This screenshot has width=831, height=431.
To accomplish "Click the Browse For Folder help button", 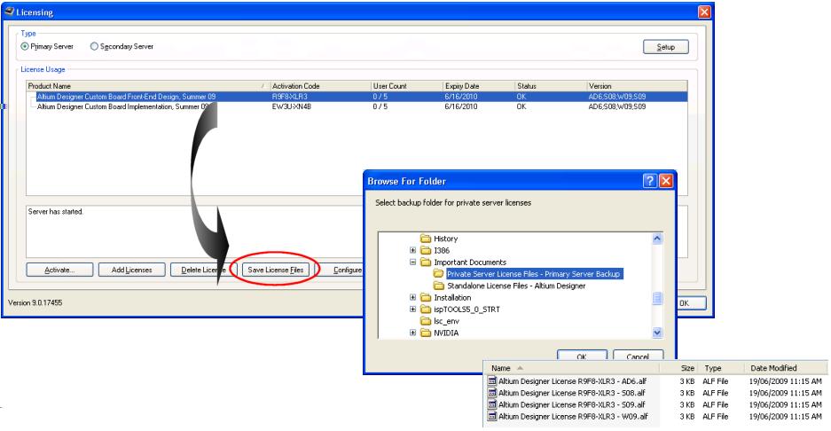I will 650,181.
